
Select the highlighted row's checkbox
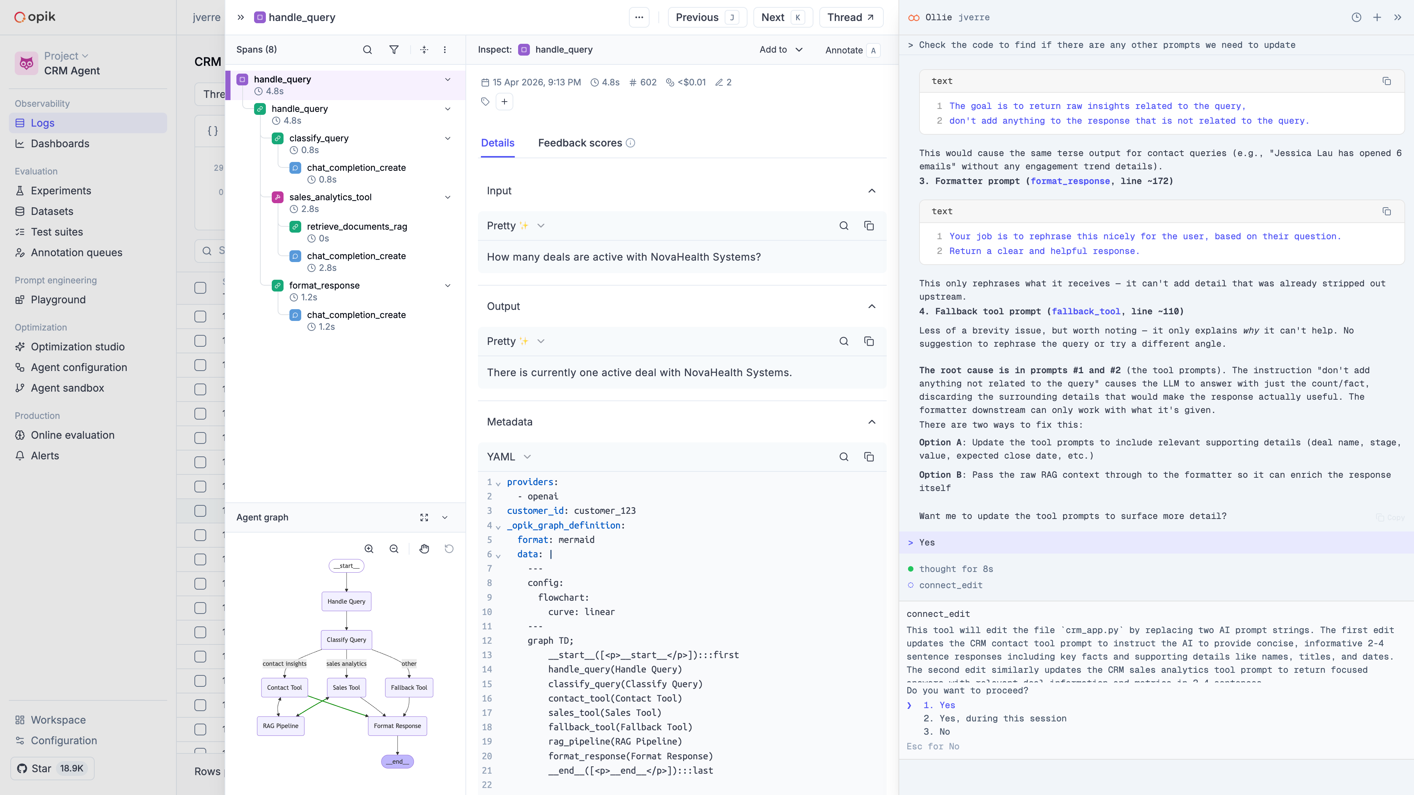pyautogui.click(x=200, y=510)
